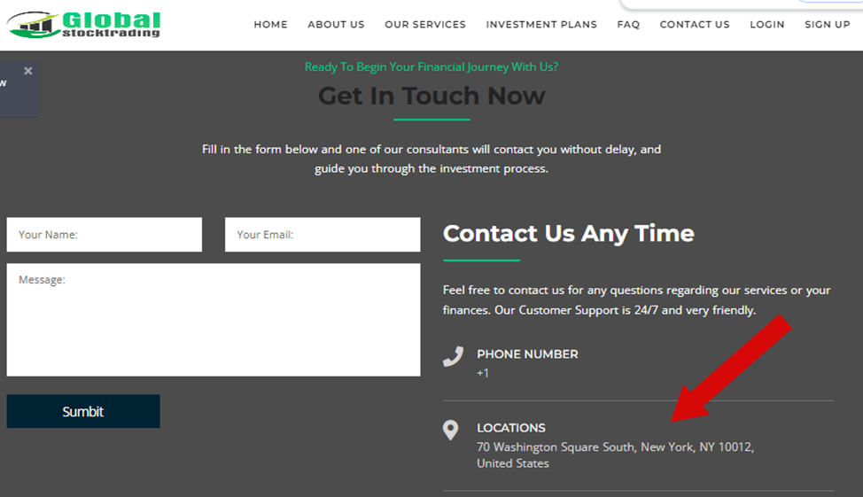The height and width of the screenshot is (497, 863).
Task: Click the phone handset icon
Action: 453,357
